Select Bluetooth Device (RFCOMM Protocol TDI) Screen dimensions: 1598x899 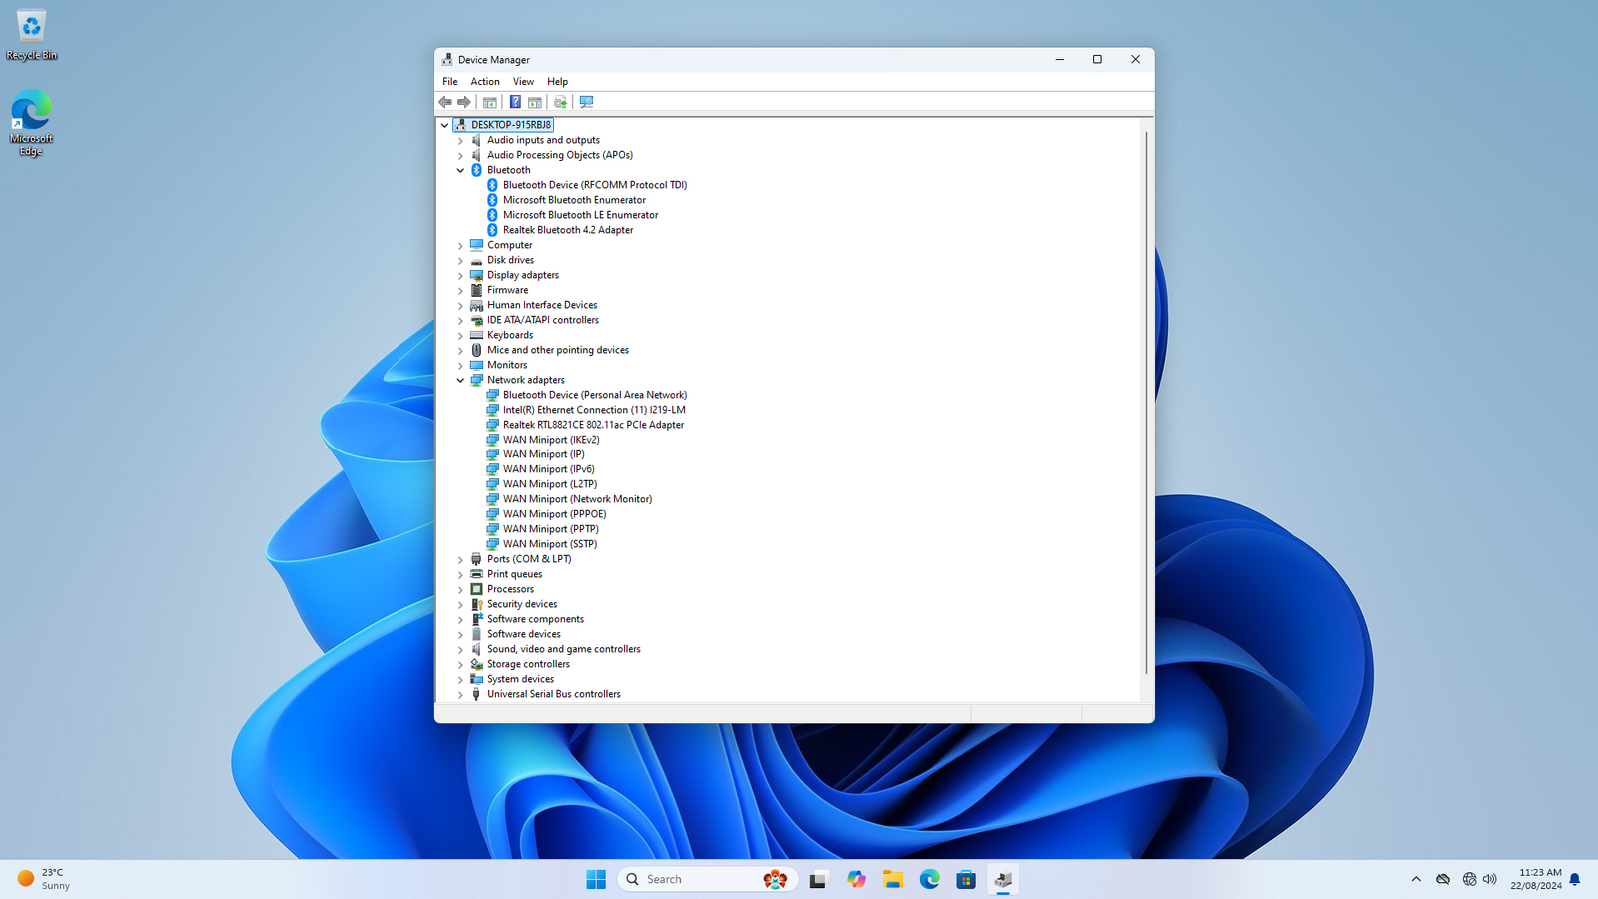pos(595,185)
